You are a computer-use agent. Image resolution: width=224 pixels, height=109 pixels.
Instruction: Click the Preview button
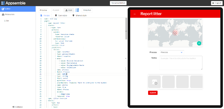click(43, 10)
